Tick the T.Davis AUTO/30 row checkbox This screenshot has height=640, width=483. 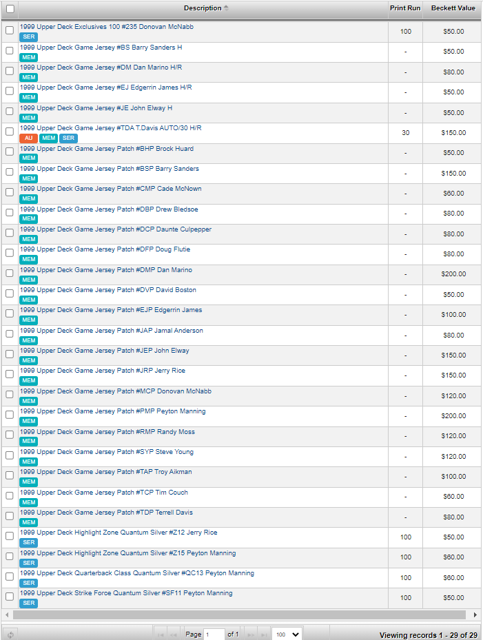pyautogui.click(x=10, y=132)
